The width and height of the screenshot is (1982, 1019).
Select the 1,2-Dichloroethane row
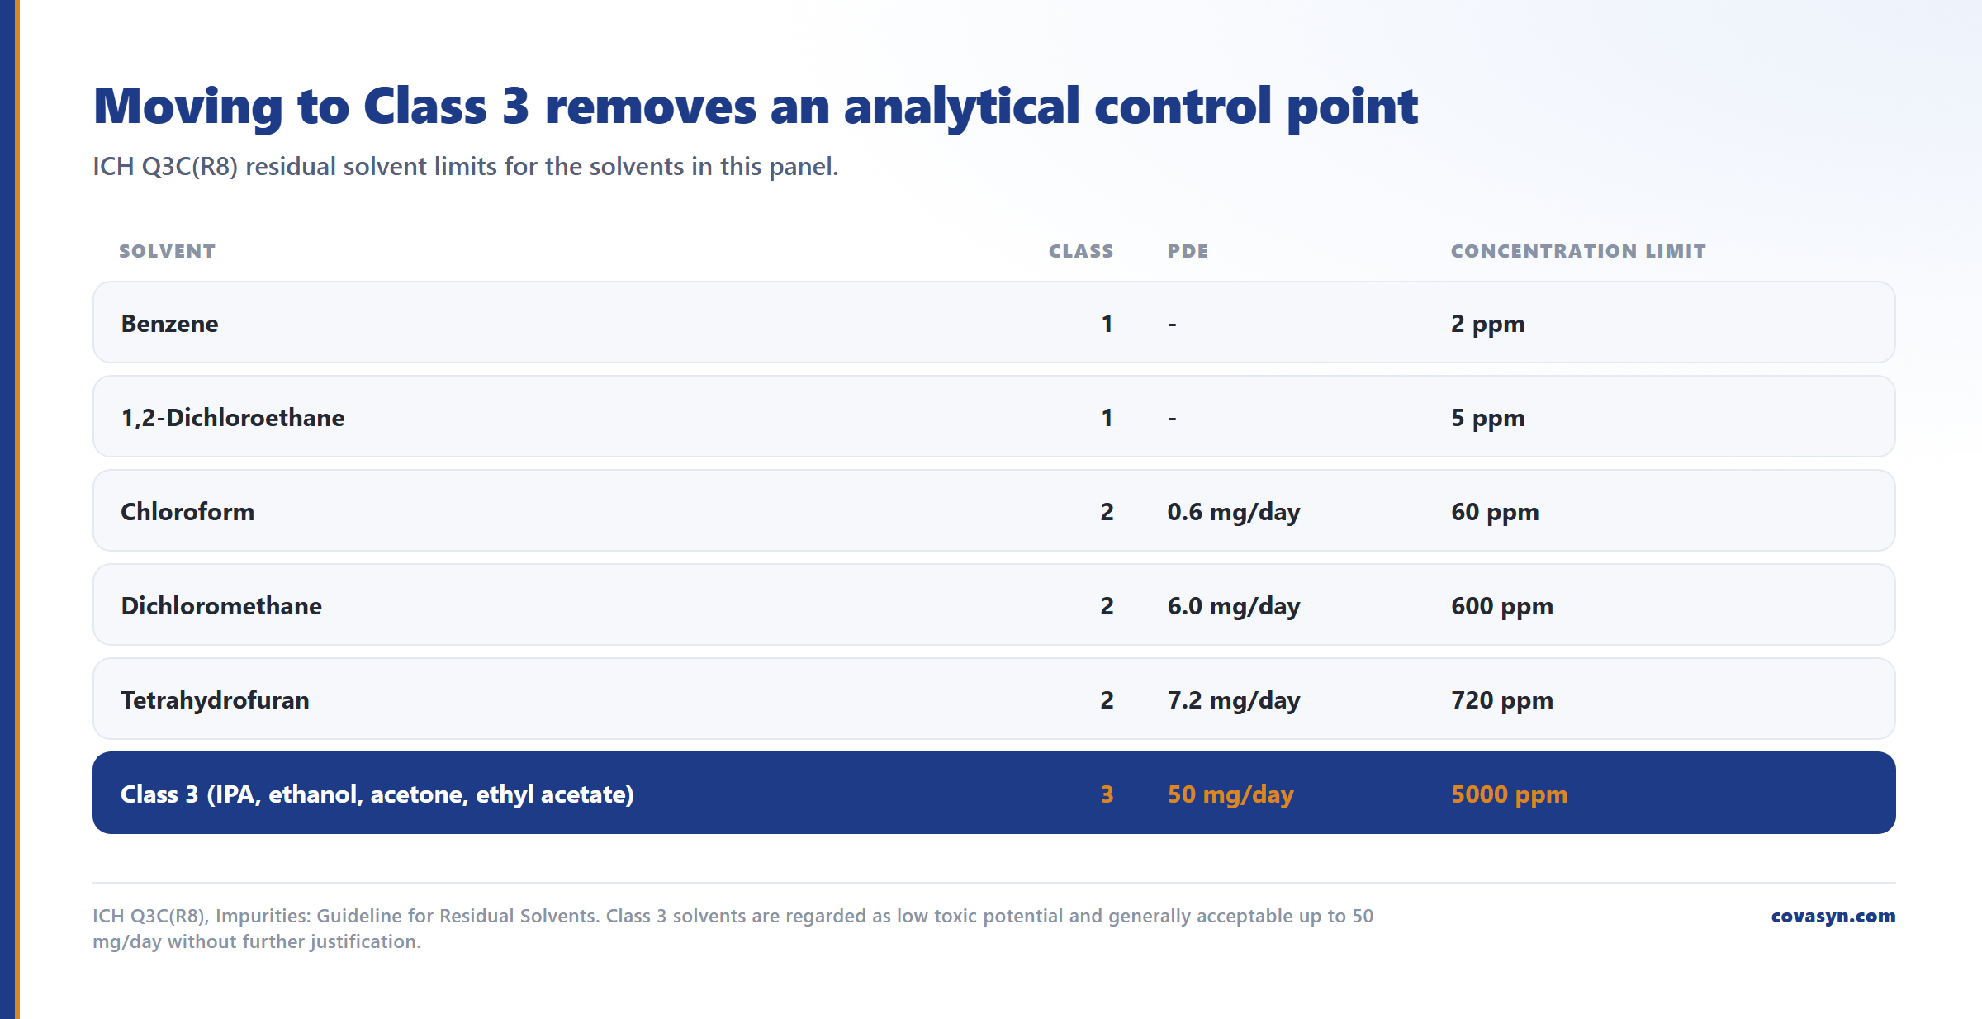[993, 416]
